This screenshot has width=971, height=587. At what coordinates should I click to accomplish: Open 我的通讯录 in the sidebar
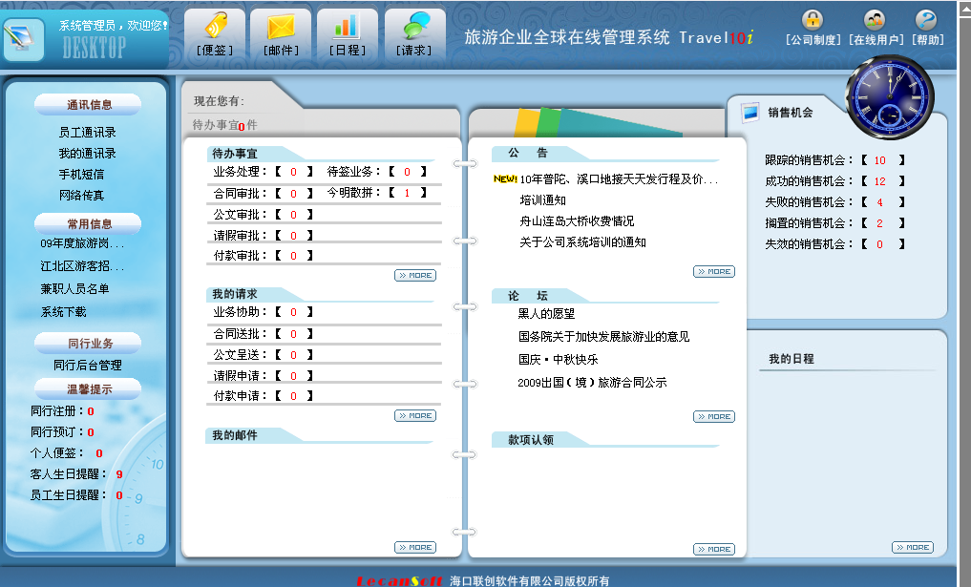click(x=87, y=154)
